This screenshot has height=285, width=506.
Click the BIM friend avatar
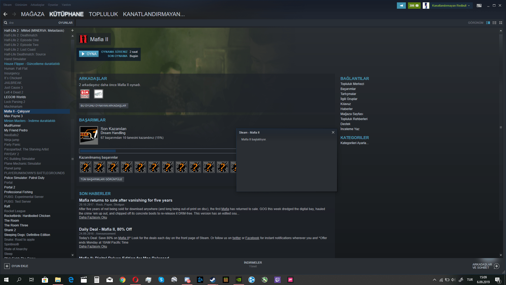[x=85, y=94]
